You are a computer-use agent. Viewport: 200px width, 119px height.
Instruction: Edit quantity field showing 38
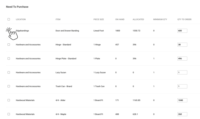pyautogui.click(x=182, y=45)
